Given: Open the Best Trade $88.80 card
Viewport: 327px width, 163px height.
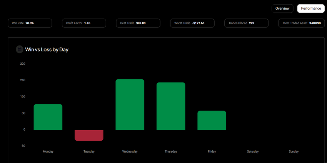Looking at the screenshot, I should (x=138, y=23).
